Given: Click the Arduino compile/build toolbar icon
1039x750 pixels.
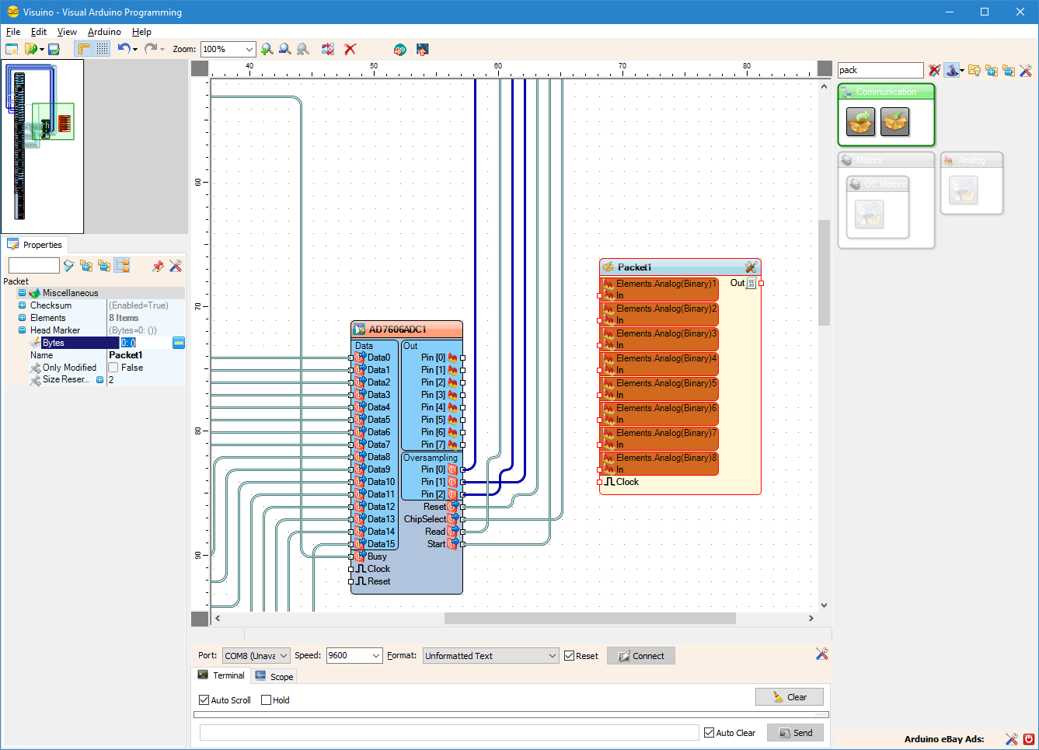Looking at the screenshot, I should coord(399,49).
